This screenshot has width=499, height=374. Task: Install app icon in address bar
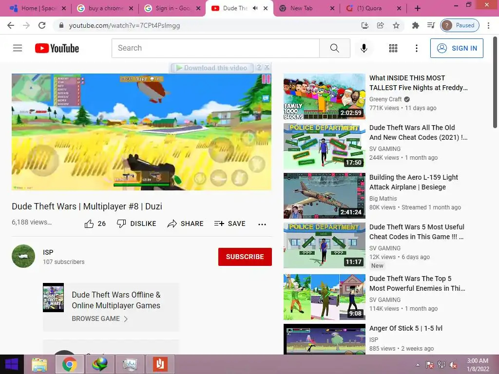[x=365, y=25]
